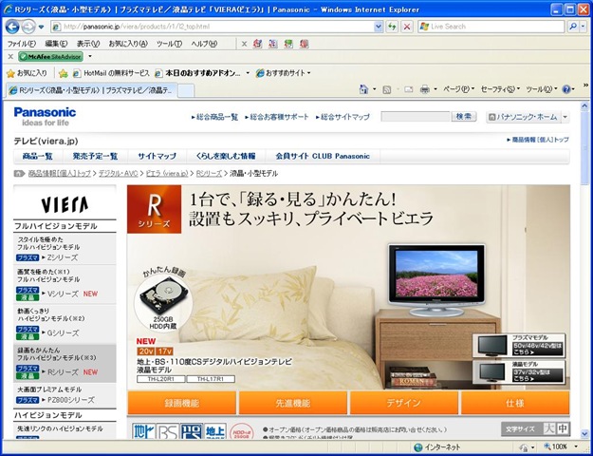The width and height of the screenshot is (593, 456).
Task: Select the 発売予定一覧 navigation tab
Action: click(95, 156)
